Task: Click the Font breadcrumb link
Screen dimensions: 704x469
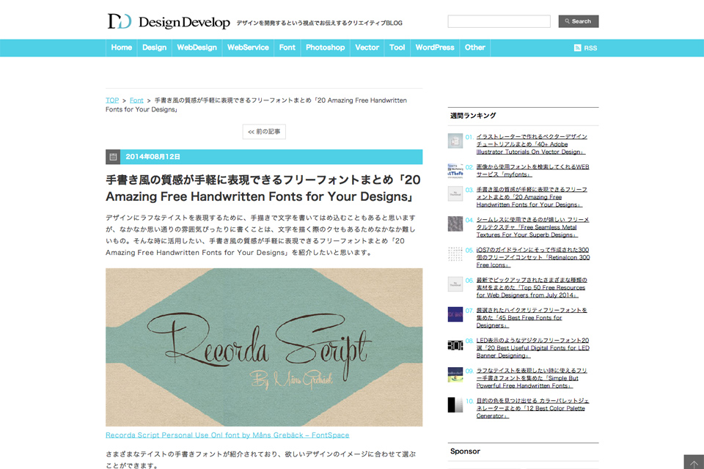Action: click(x=136, y=100)
